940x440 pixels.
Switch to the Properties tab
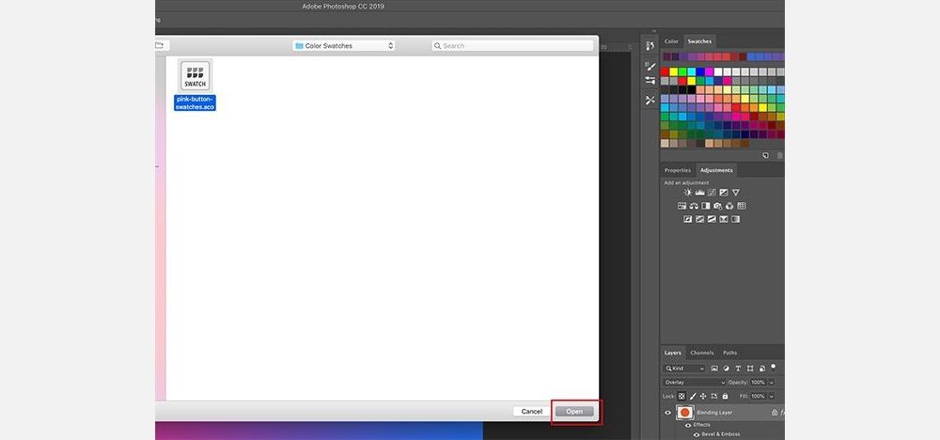pos(678,170)
